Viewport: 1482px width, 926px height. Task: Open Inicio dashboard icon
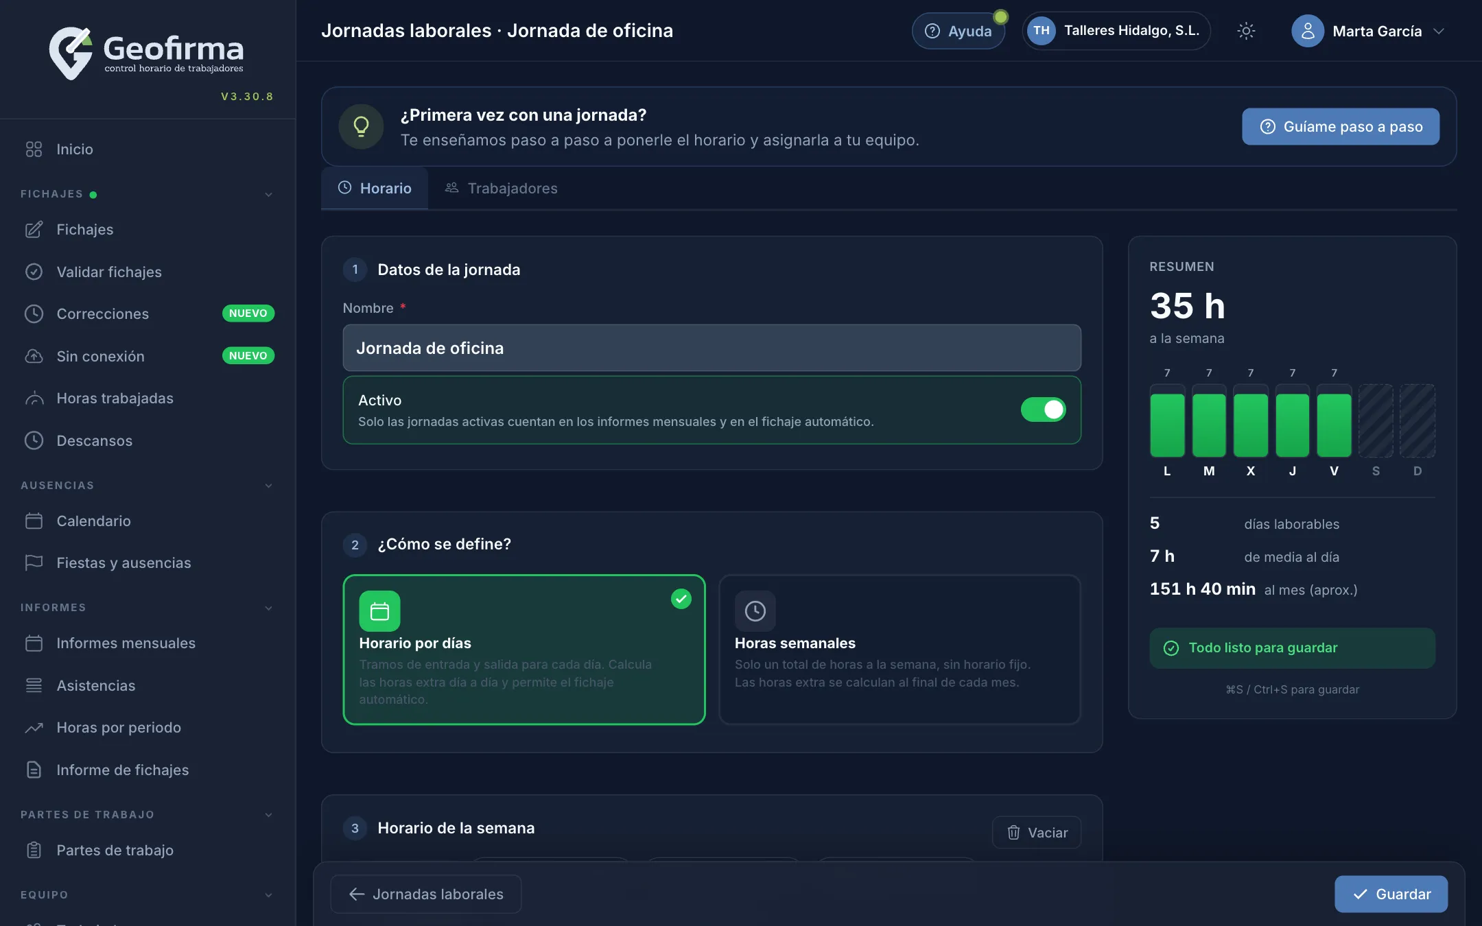pyautogui.click(x=34, y=149)
